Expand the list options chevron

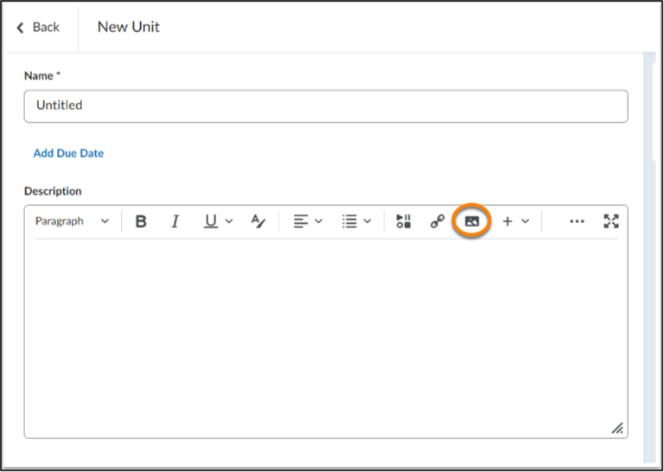[367, 221]
